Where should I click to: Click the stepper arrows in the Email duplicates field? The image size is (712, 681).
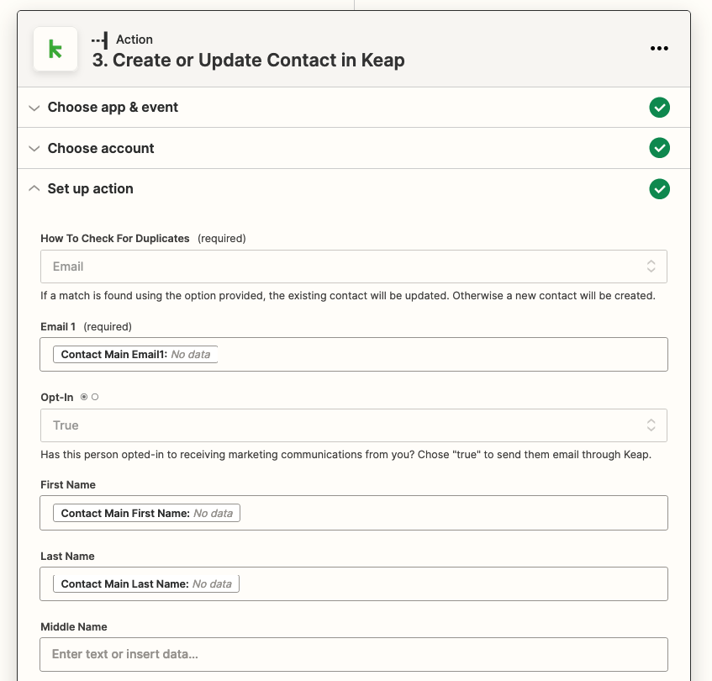pyautogui.click(x=651, y=265)
